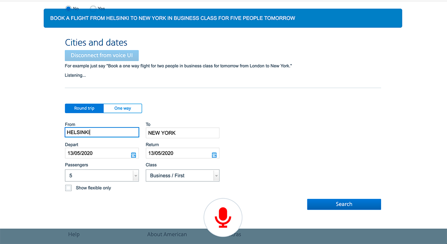Click Disconnect from voice UI button

pos(102,56)
